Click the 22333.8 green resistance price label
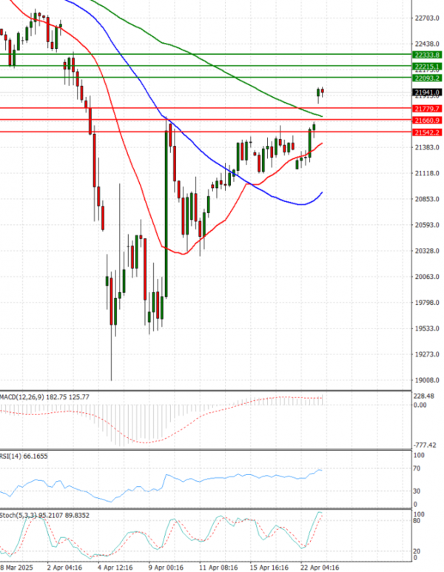Image resolution: width=444 pixels, height=572 pixels. (427, 55)
